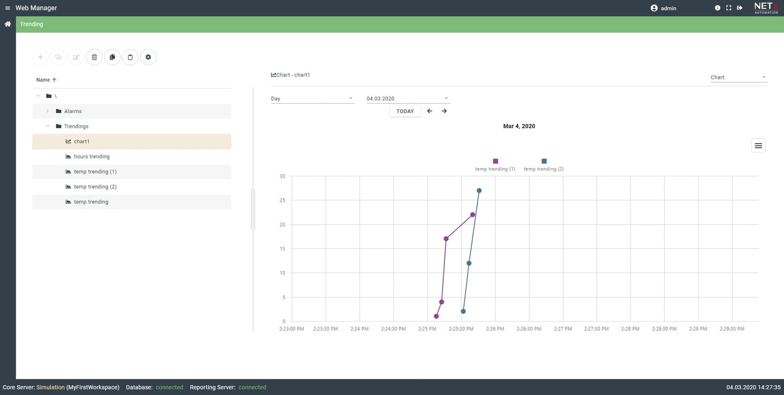784x395 pixels.
Task: Click the Reporting Server connected status
Action: pos(252,387)
